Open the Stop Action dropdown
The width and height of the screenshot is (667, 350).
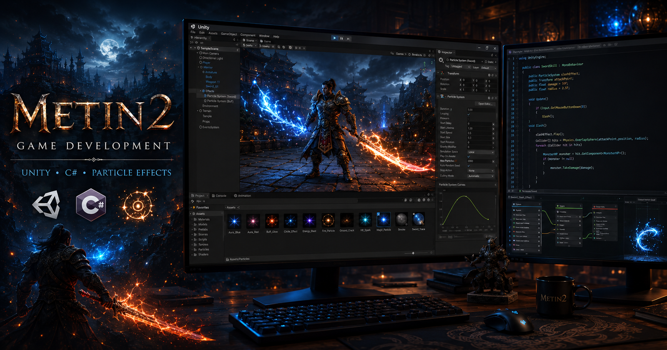tap(481, 171)
